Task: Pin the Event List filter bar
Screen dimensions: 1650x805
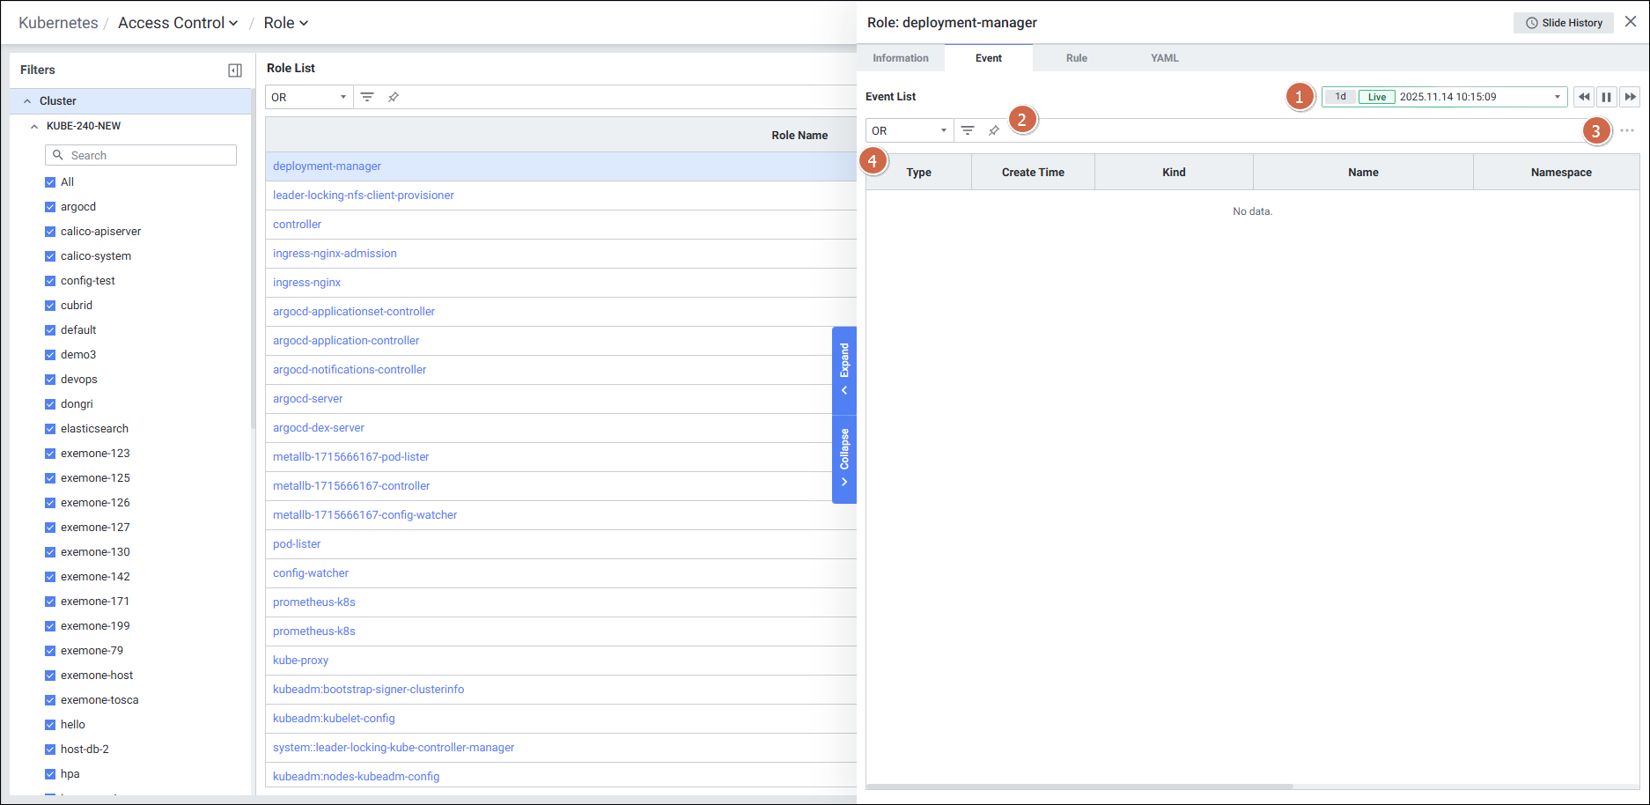Action: (x=994, y=130)
